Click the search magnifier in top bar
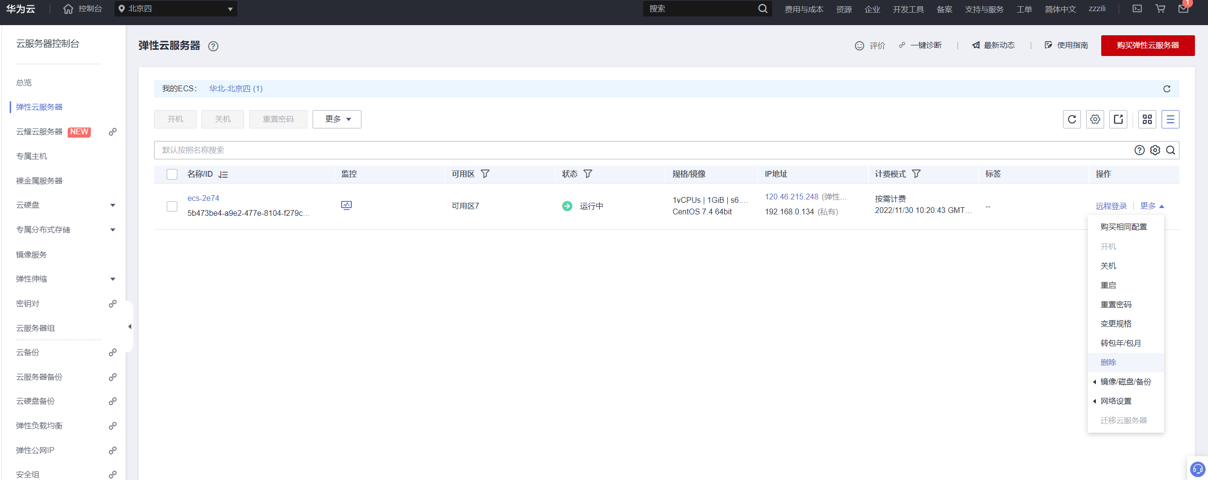The image size is (1208, 480). point(762,9)
